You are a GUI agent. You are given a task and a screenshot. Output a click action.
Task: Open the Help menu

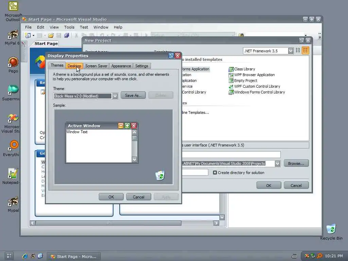tap(118, 27)
